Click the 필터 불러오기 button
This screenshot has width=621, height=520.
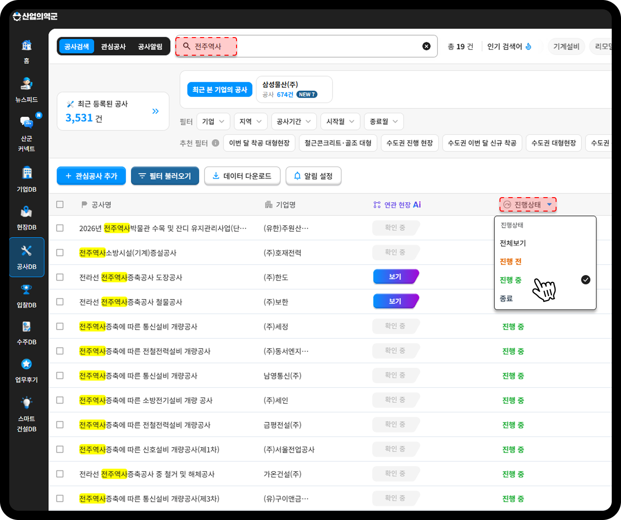coord(165,176)
